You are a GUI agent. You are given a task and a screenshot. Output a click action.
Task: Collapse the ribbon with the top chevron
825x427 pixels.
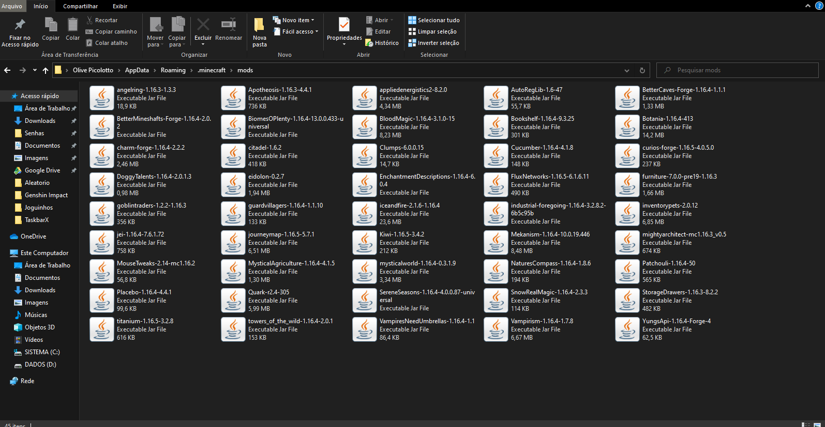point(808,6)
